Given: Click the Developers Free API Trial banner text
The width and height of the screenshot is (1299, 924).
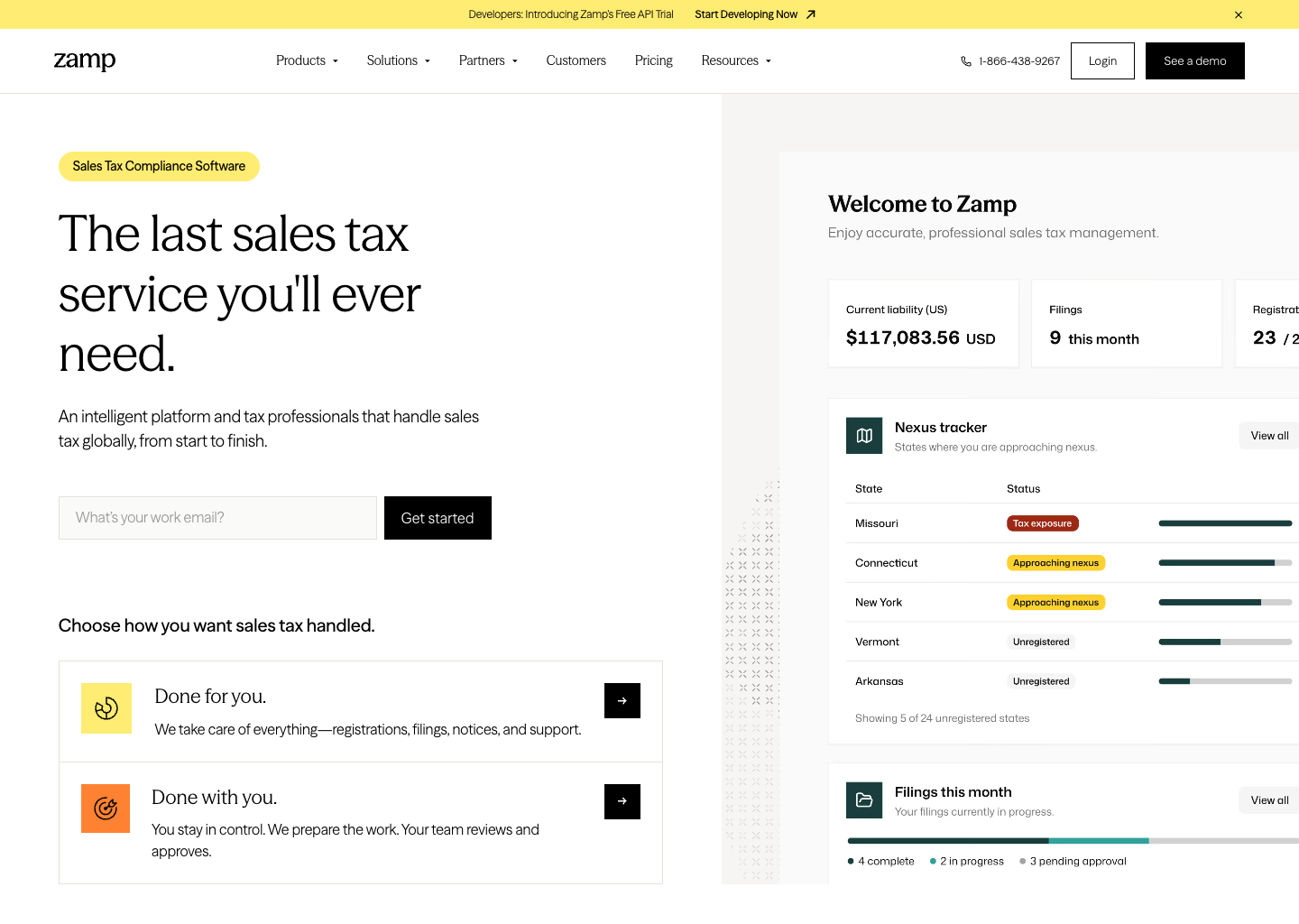Looking at the screenshot, I should (x=571, y=14).
